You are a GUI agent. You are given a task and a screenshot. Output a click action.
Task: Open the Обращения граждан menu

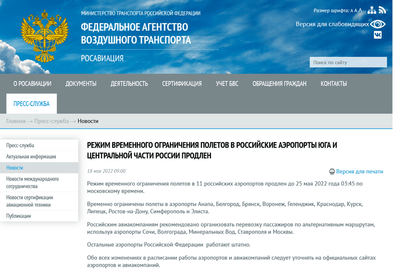[279, 83]
